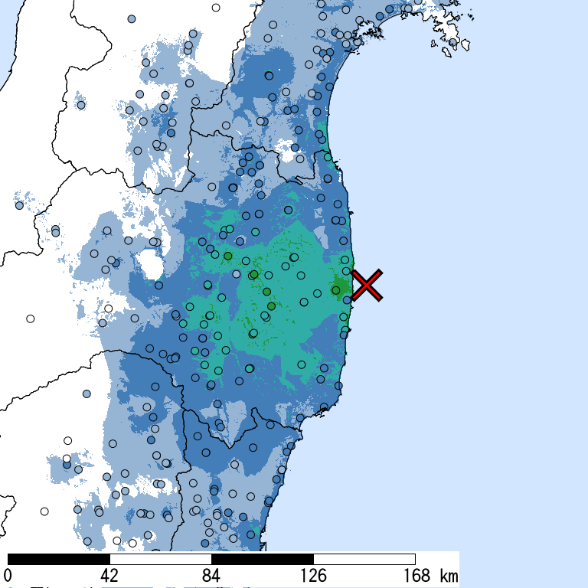Select the white station circle in the bottom-left corner
588x588 pixels.
44,511
